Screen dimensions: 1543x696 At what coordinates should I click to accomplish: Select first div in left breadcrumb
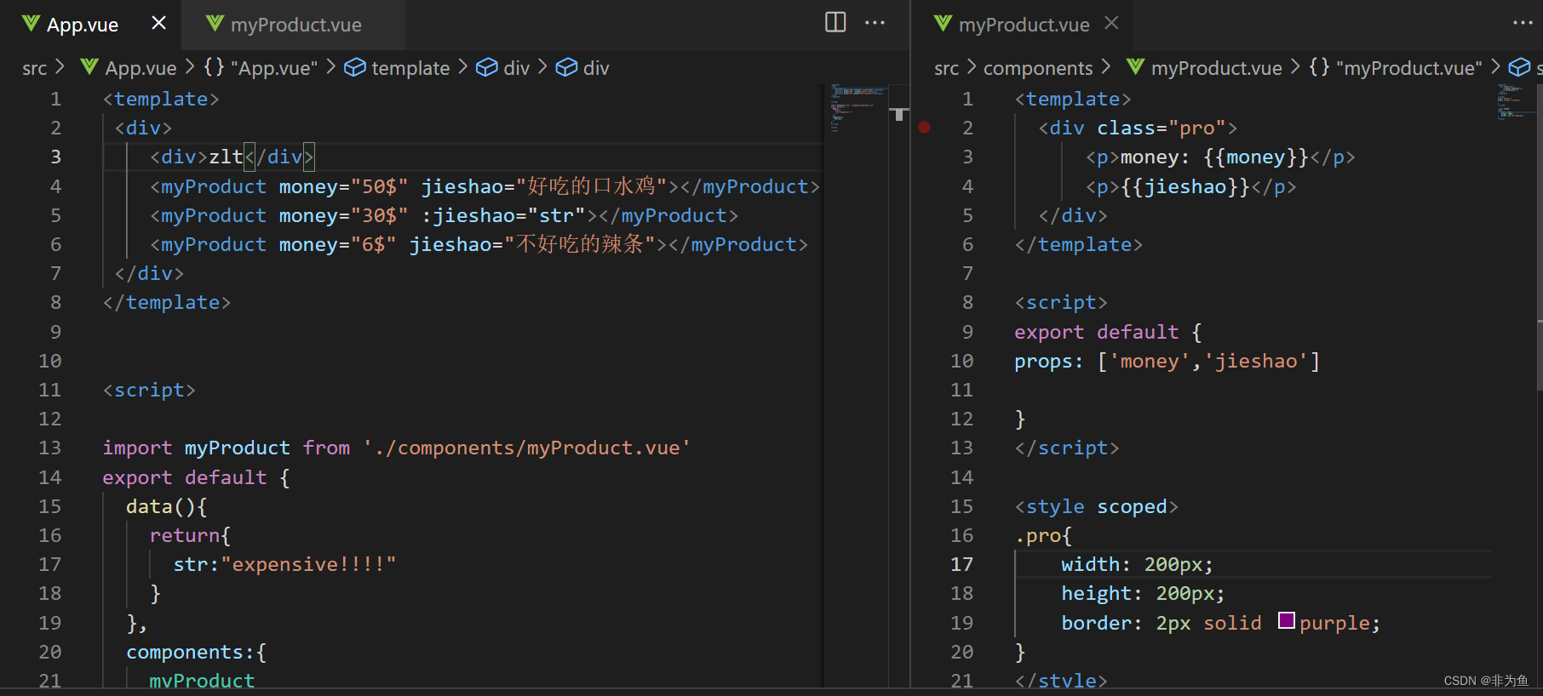click(516, 68)
